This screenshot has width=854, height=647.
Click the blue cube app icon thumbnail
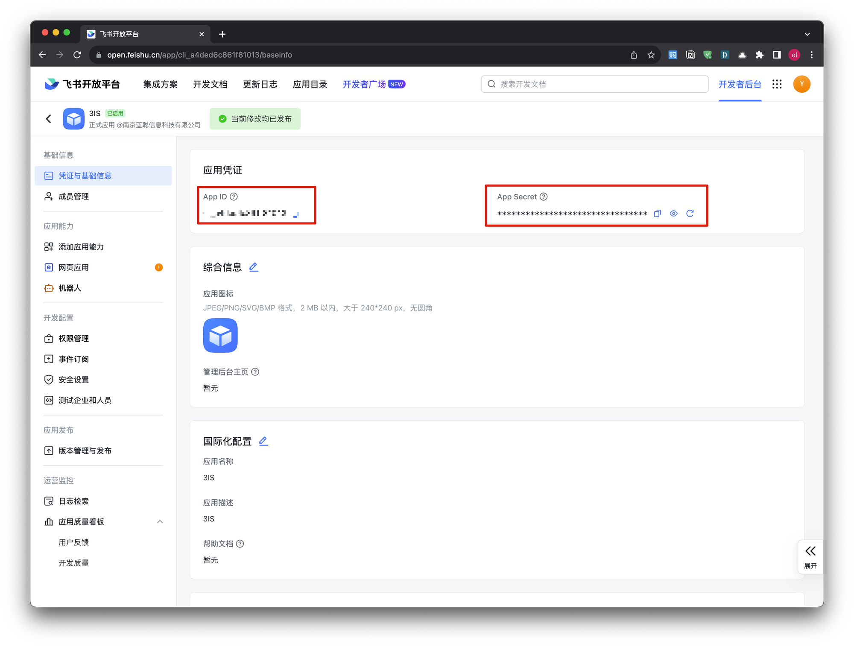220,335
